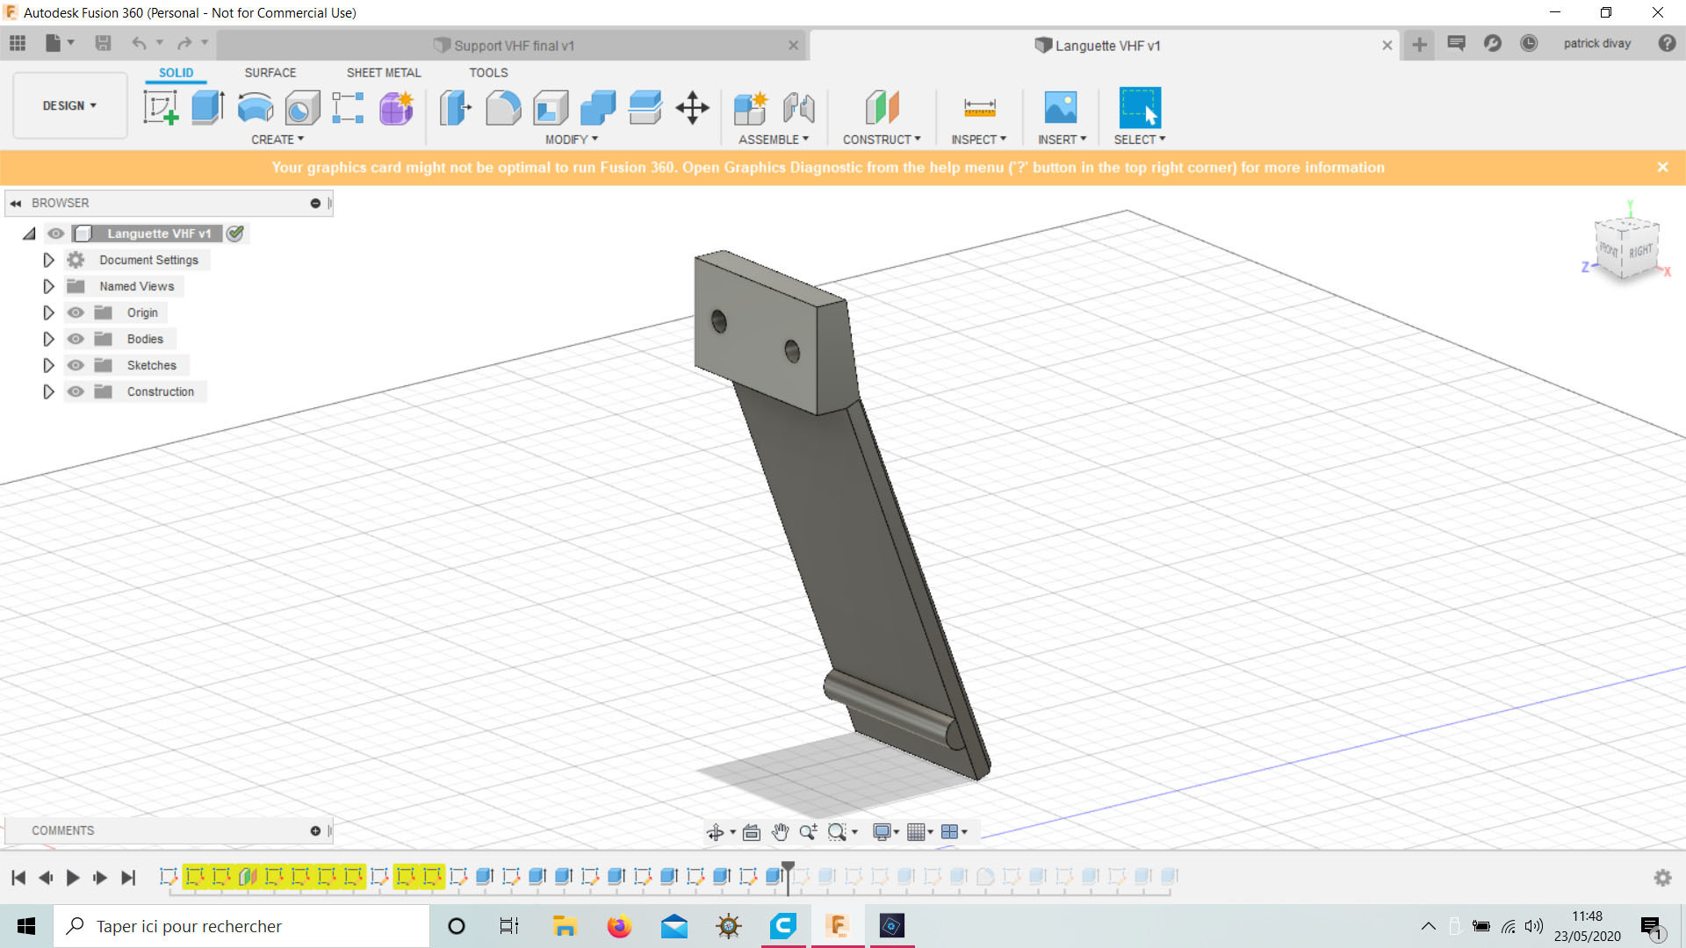1686x948 pixels.
Task: Select the Revolve tool
Action: (x=255, y=107)
